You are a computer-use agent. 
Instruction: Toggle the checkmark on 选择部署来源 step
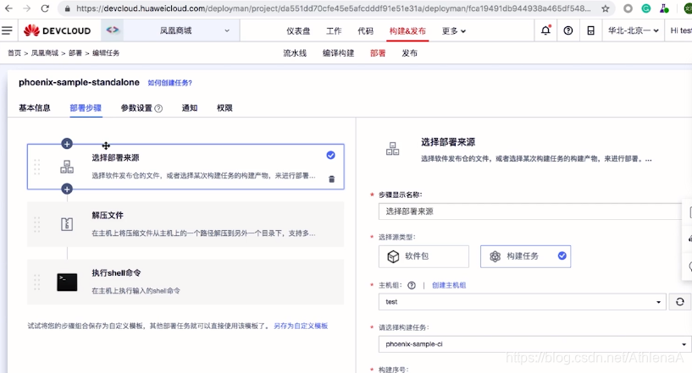coord(330,155)
